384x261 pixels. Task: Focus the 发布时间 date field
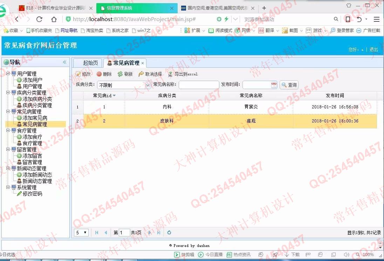coord(257,85)
